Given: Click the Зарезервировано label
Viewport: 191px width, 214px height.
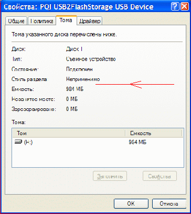Looking at the screenshot, I should (x=34, y=109).
